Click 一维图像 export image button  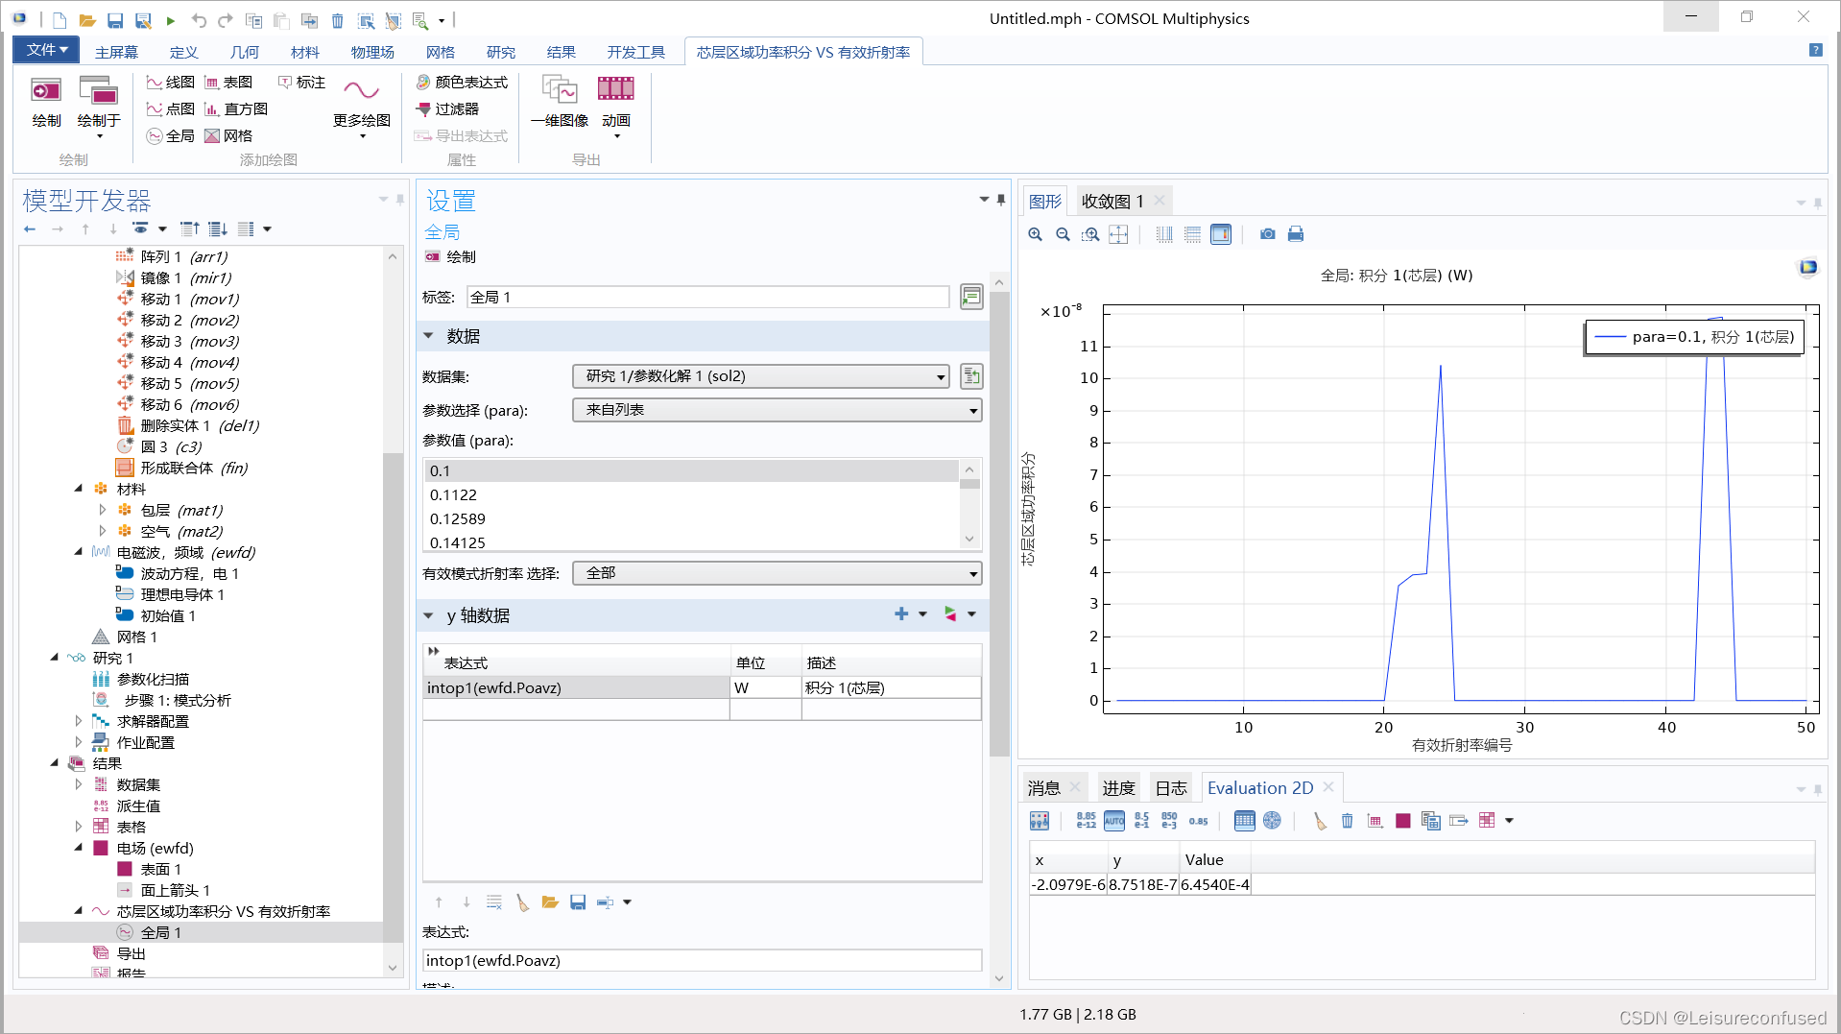[560, 103]
